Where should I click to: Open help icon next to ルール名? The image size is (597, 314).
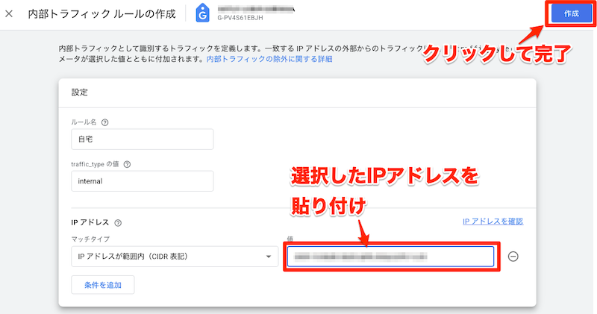(x=104, y=122)
